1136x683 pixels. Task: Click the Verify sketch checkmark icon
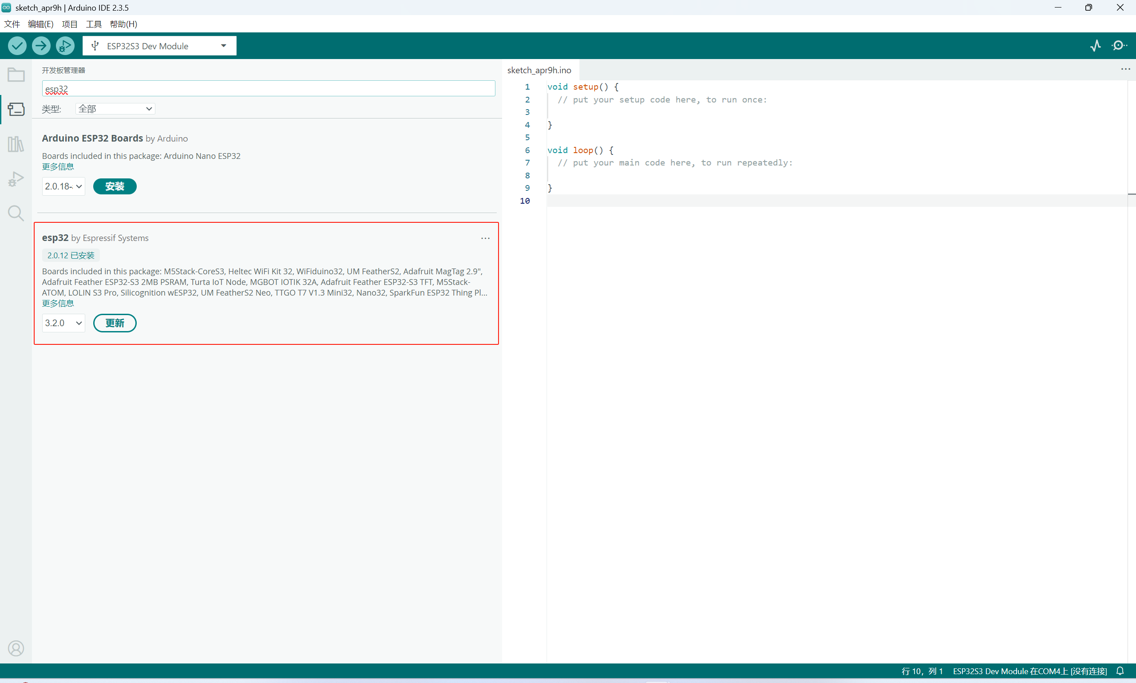[17, 46]
